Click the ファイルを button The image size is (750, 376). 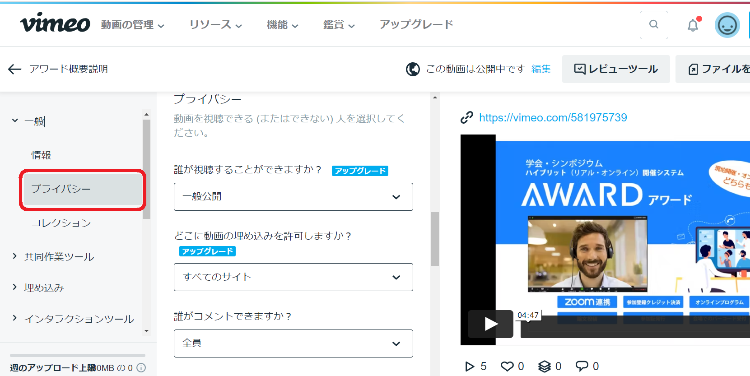pyautogui.click(x=713, y=69)
